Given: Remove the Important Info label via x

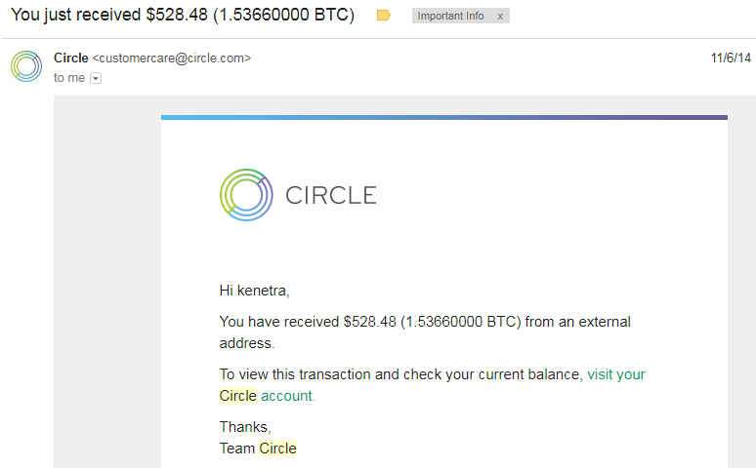Looking at the screenshot, I should 500,17.
